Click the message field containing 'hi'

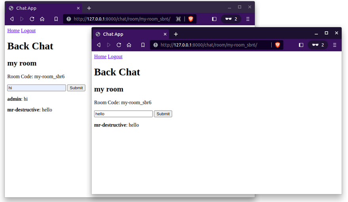click(x=36, y=88)
